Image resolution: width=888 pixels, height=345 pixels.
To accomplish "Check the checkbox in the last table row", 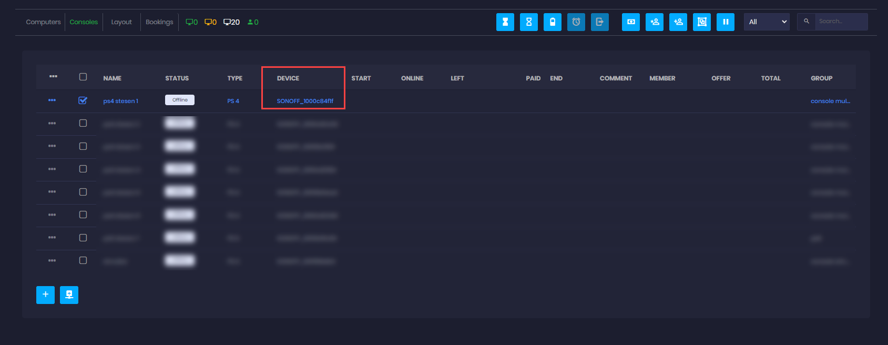I will 83,260.
